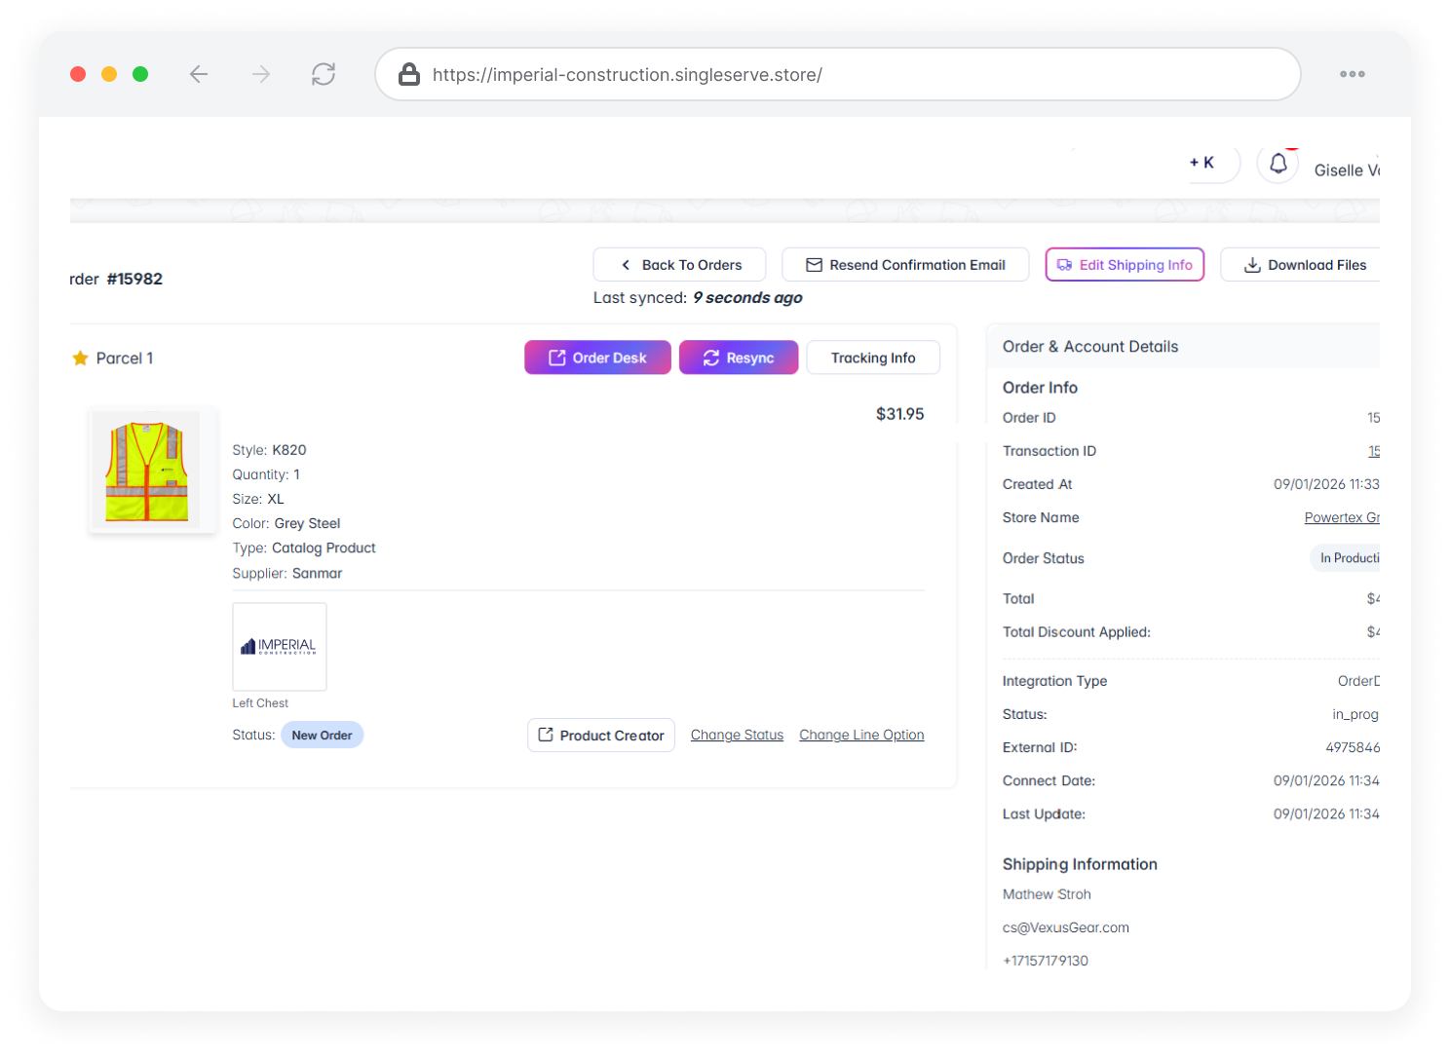Click the browser back arrow
Image resolution: width=1450 pixels, height=1058 pixels.
pos(199,74)
